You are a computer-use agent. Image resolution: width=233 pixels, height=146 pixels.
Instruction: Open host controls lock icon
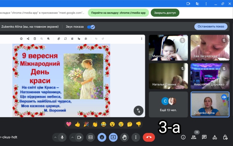point(225,137)
